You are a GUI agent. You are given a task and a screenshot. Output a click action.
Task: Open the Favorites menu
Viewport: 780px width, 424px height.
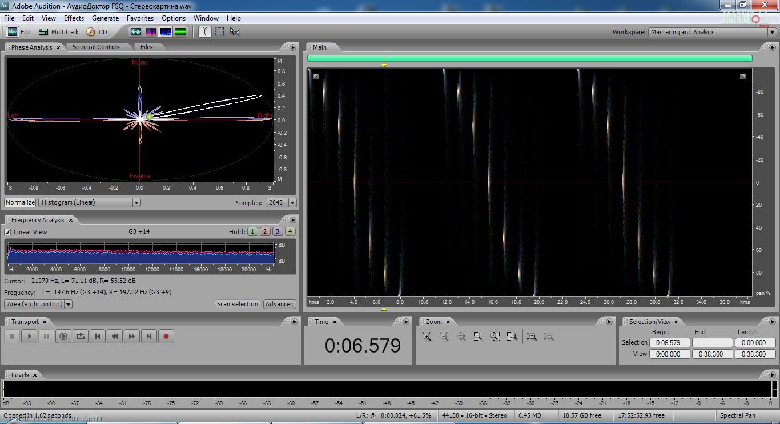[140, 18]
